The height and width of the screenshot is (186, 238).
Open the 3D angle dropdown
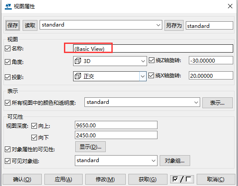[110, 61]
